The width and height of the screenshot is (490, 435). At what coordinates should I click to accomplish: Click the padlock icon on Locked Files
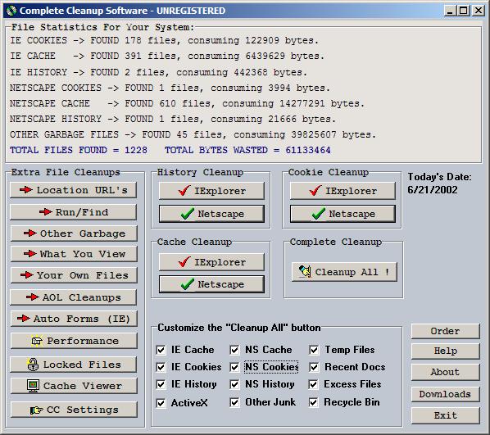point(33,365)
